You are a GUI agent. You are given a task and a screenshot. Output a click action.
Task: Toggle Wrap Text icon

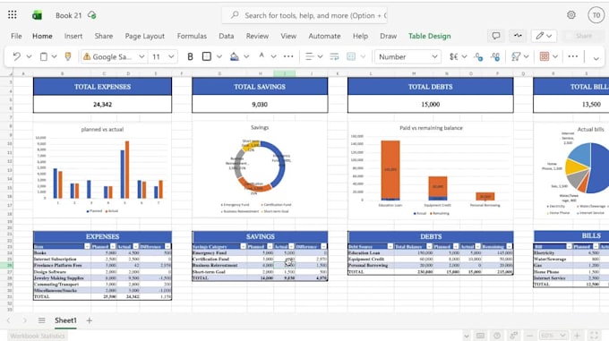coord(334,56)
